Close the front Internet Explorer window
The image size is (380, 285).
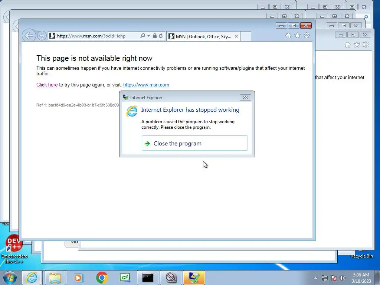(306, 26)
